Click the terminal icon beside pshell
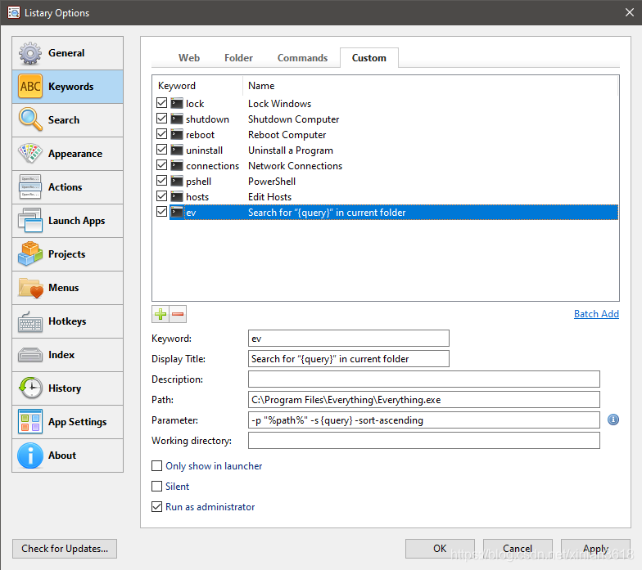Viewport: 642px width, 570px height. 177,182
